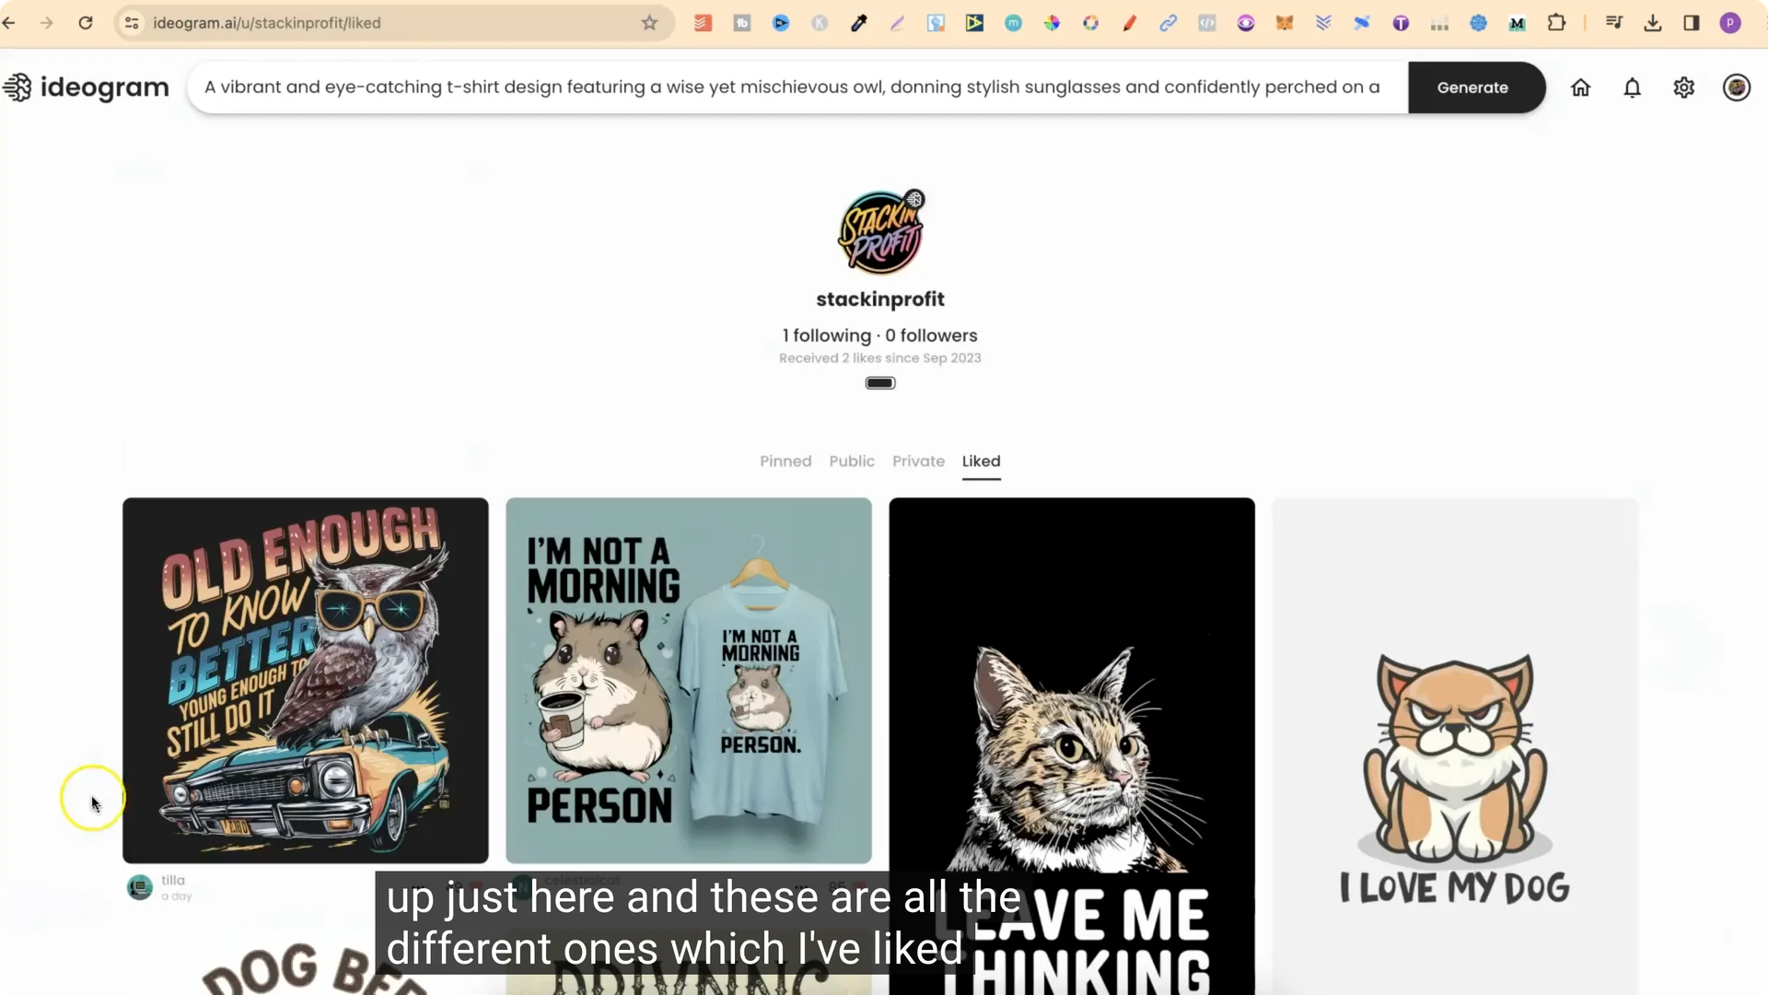The height and width of the screenshot is (995, 1768).
Task: Bookmark the page with the star icon
Action: (649, 23)
